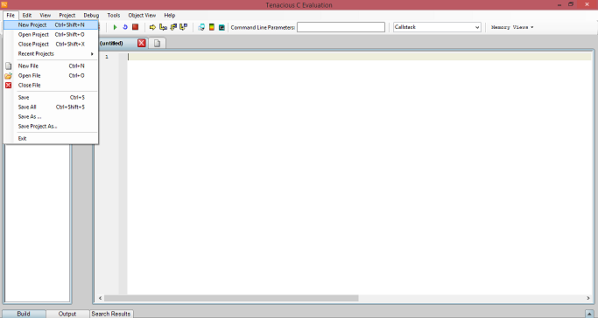Image resolution: width=598 pixels, height=318 pixels.
Task: Click the yellow arrow Show next statement icon
Action: (152, 27)
